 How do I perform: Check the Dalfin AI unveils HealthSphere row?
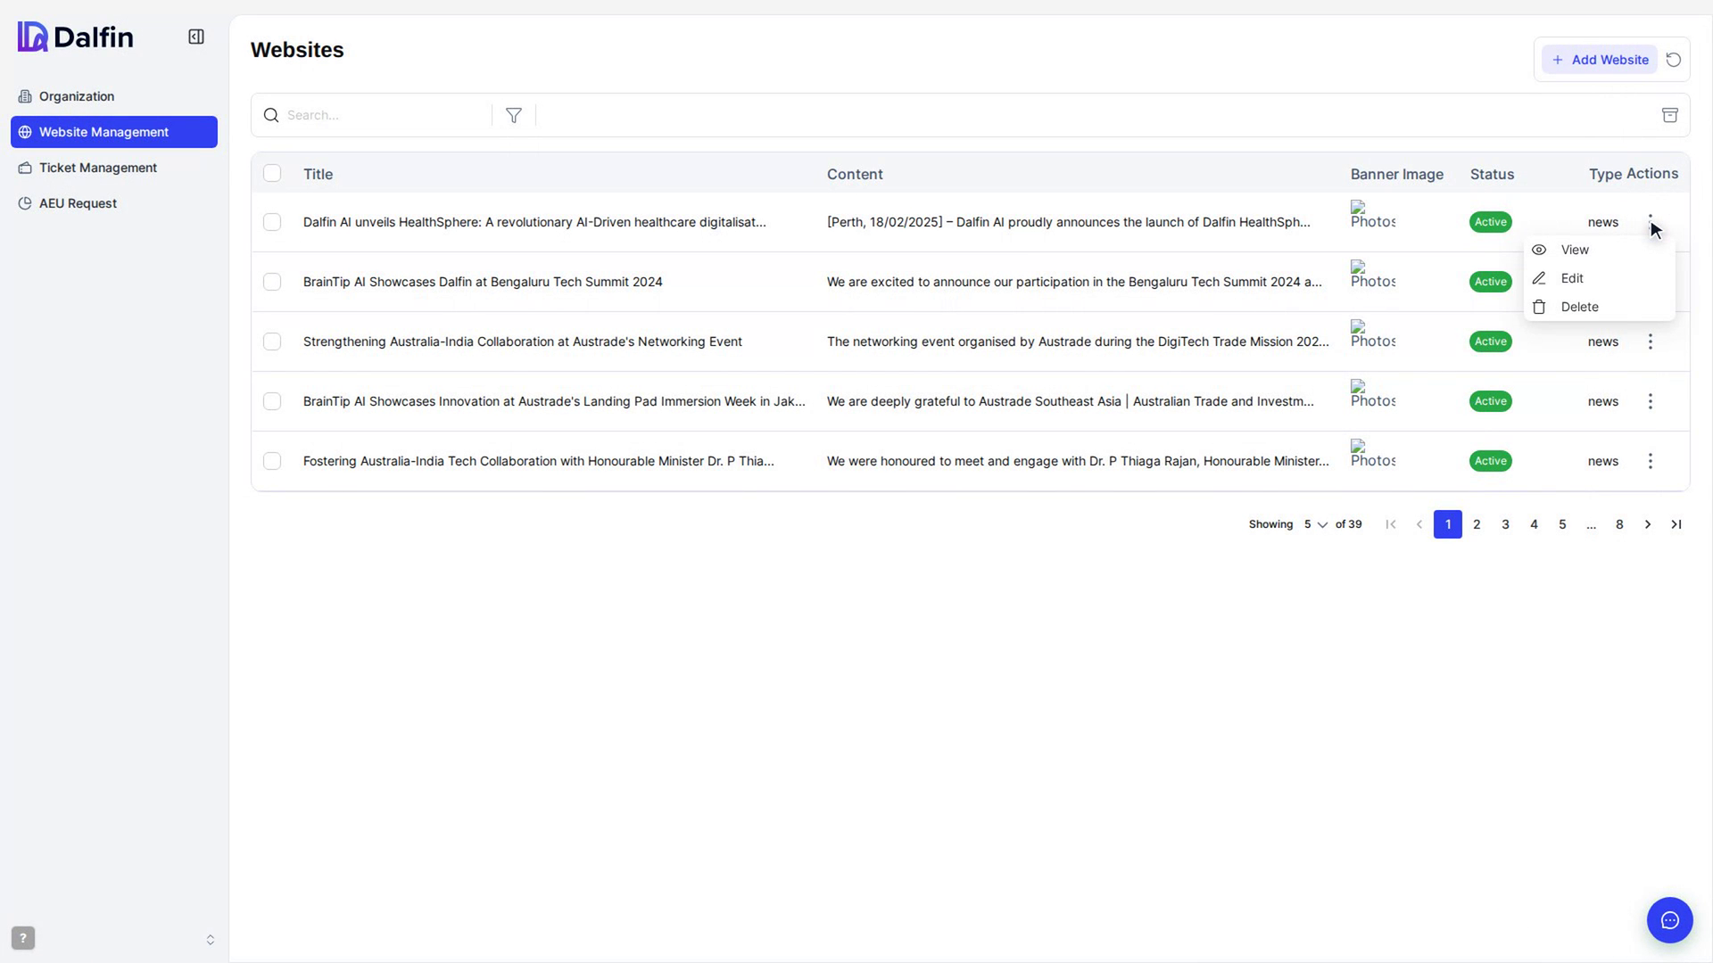coord(272,222)
